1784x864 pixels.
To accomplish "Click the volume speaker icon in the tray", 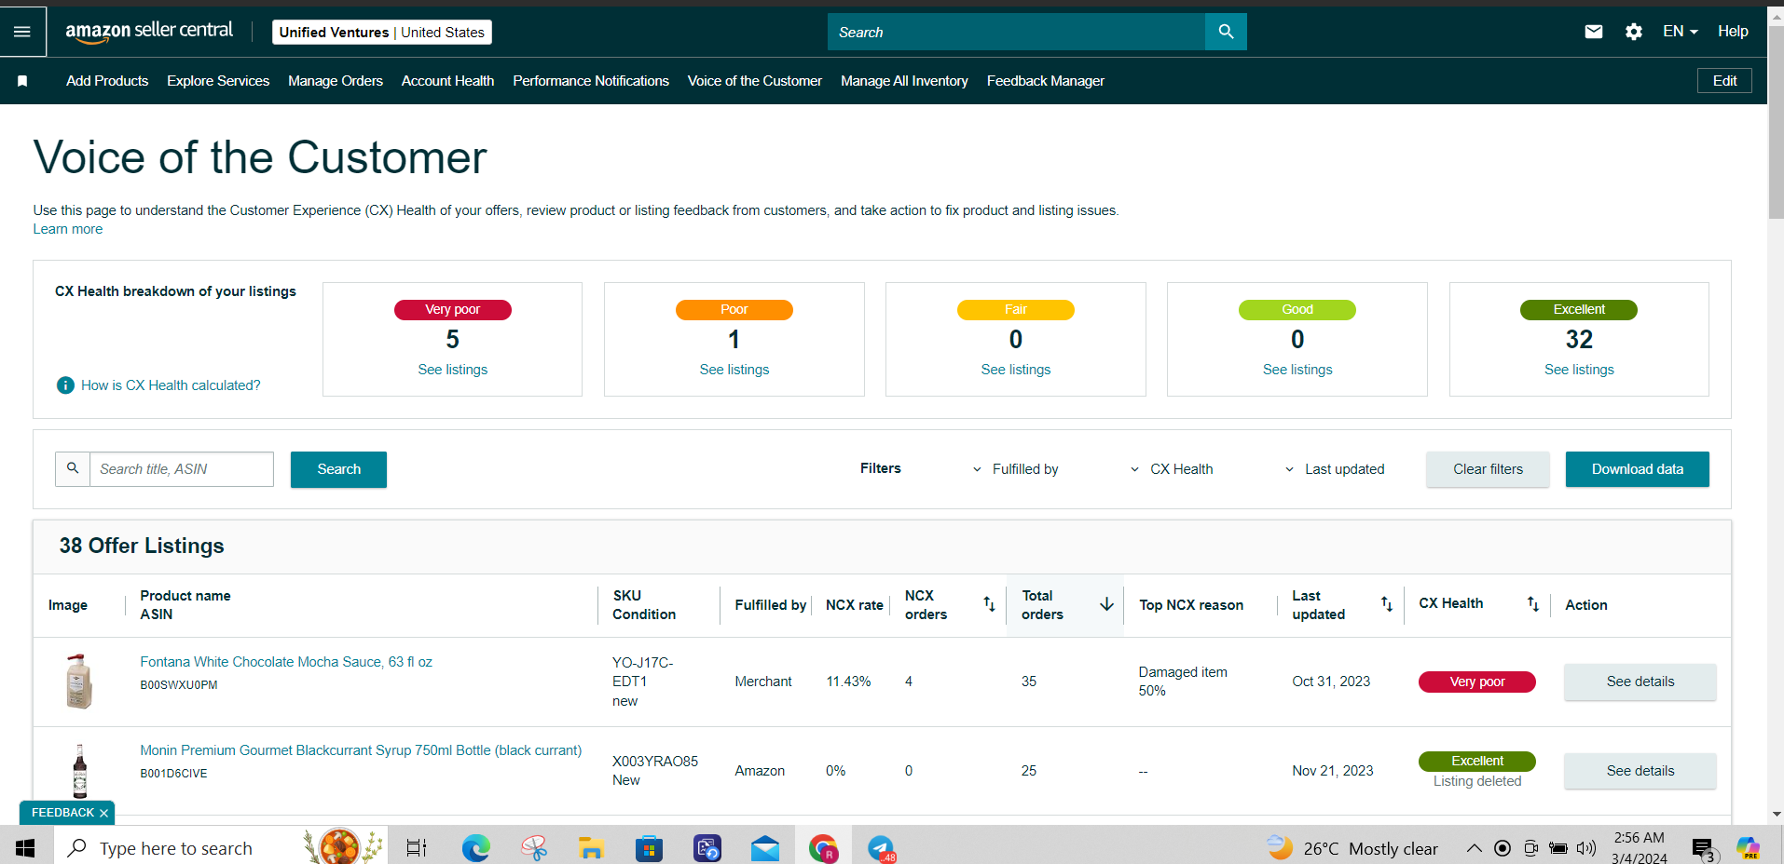I will (x=1585, y=848).
